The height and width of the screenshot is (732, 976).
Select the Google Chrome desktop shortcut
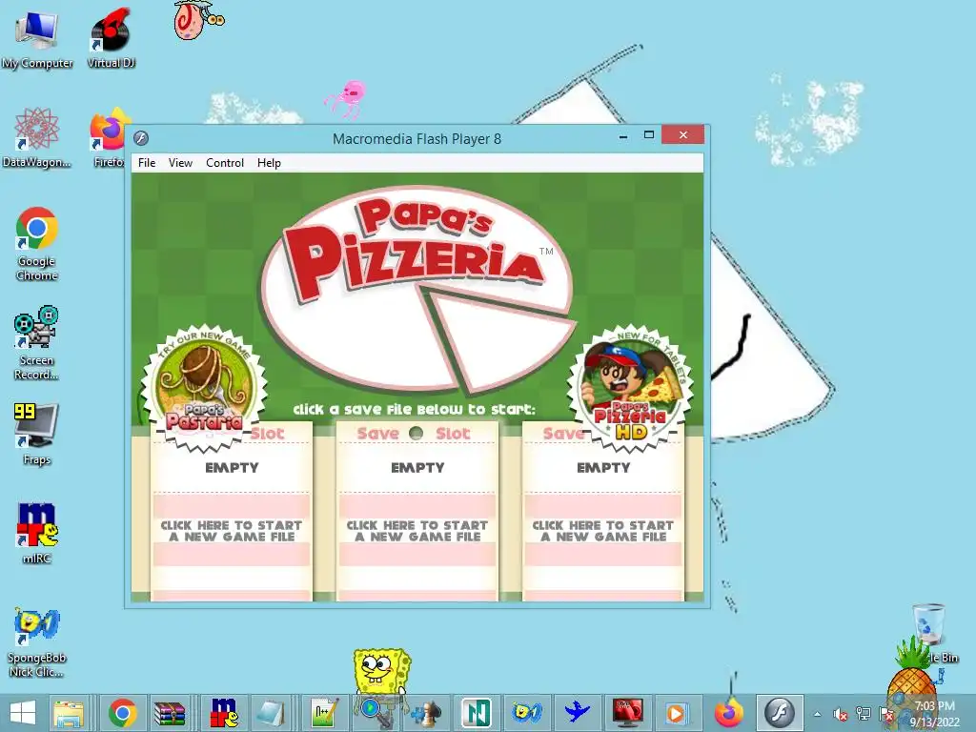click(x=37, y=244)
